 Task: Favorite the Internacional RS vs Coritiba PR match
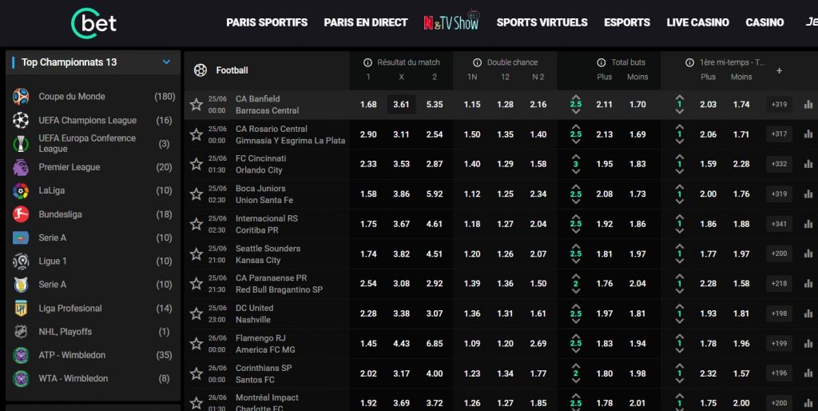(x=197, y=224)
